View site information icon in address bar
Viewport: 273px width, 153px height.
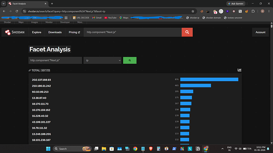point(24,11)
